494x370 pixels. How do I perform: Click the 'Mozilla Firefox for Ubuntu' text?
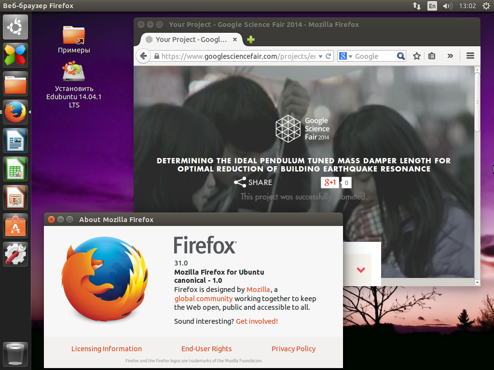point(219,272)
